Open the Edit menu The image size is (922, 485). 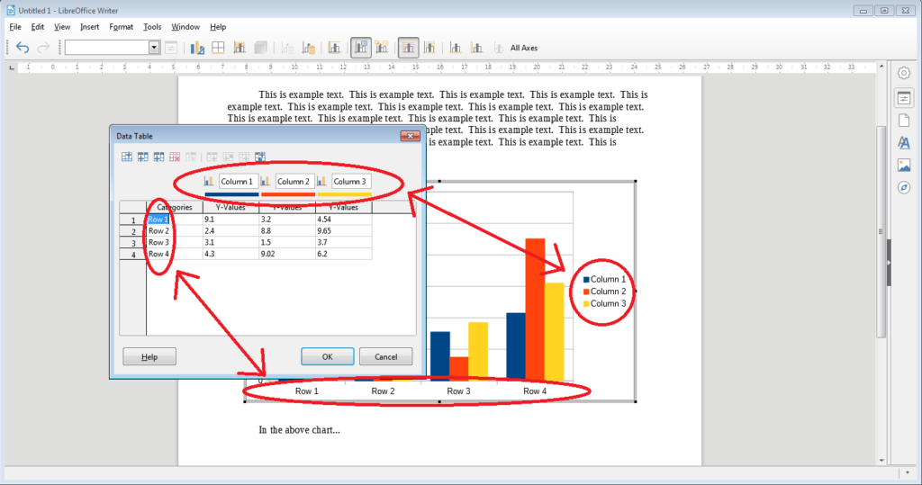point(38,26)
